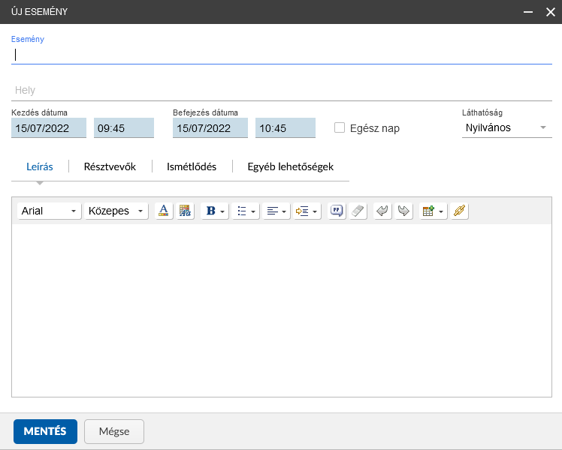Open the Láthatóság Nyilvános dropdown
562x450 pixels.
tap(507, 127)
